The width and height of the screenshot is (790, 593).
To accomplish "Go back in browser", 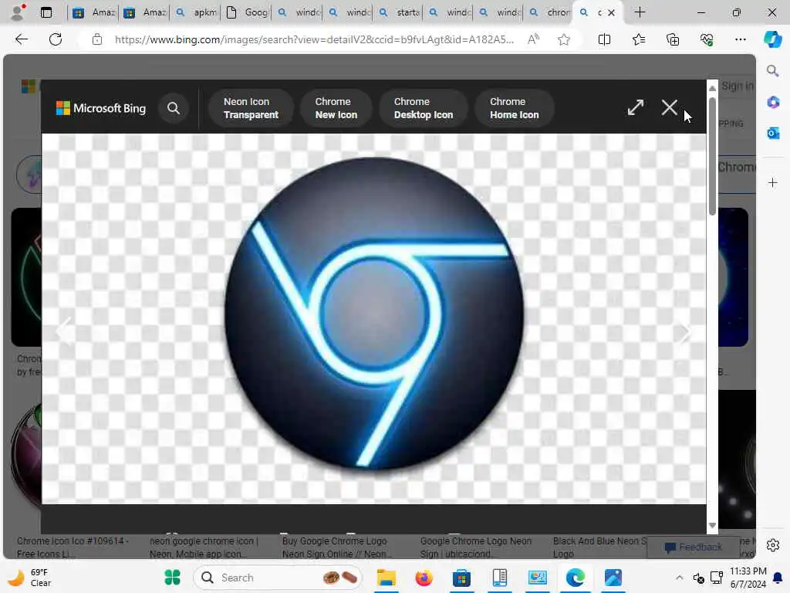I will coord(21,39).
